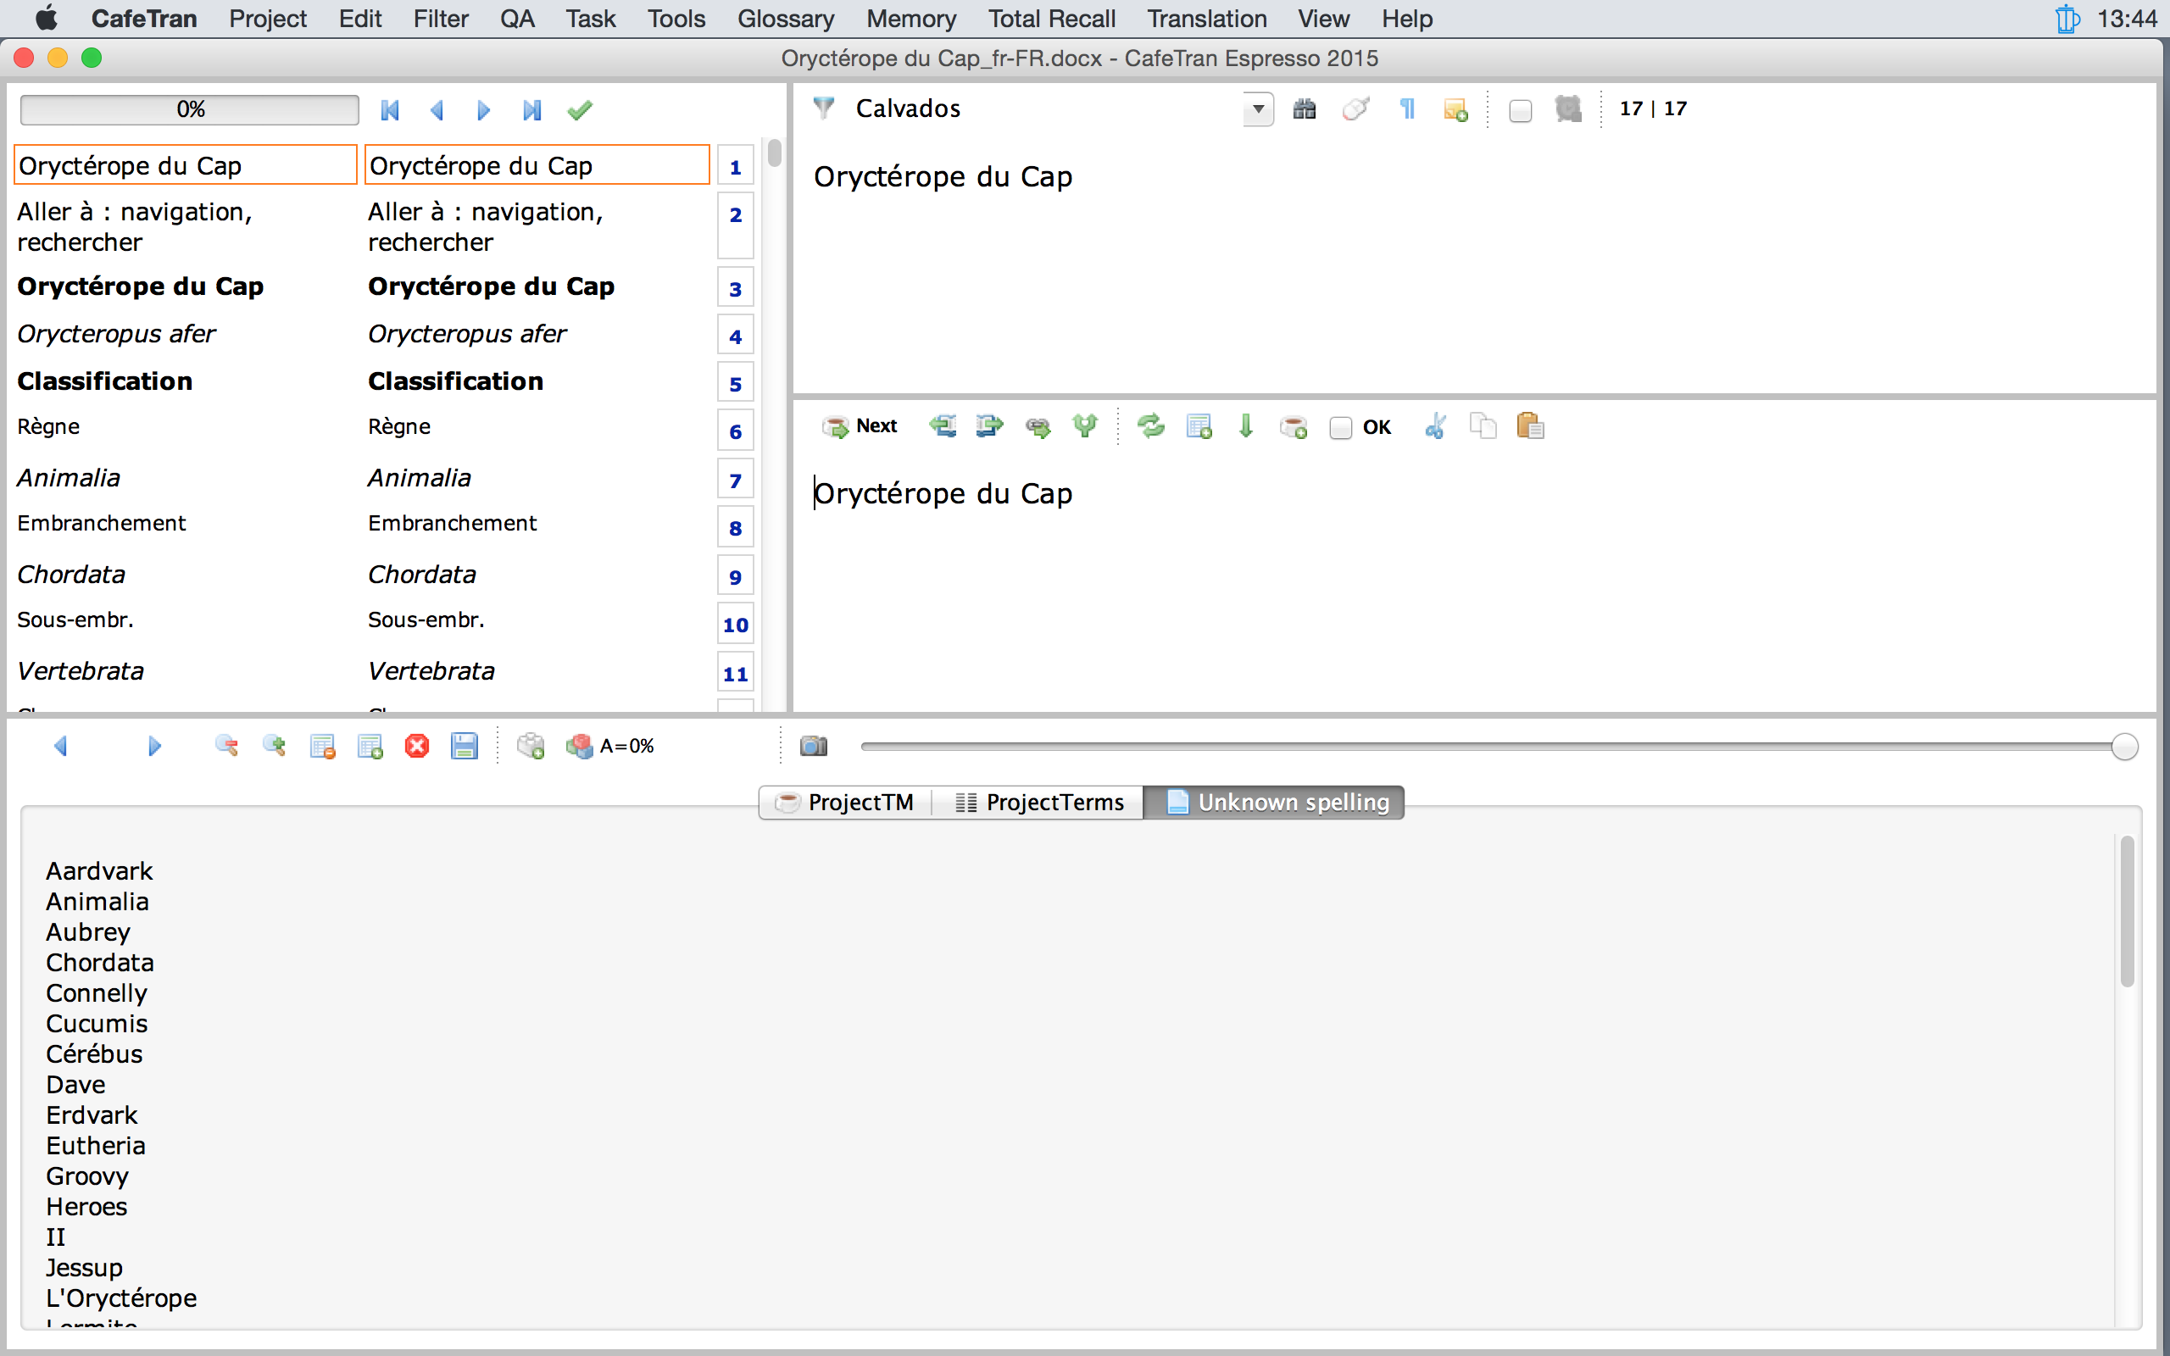Tick the OK checkbox

pos(1340,428)
